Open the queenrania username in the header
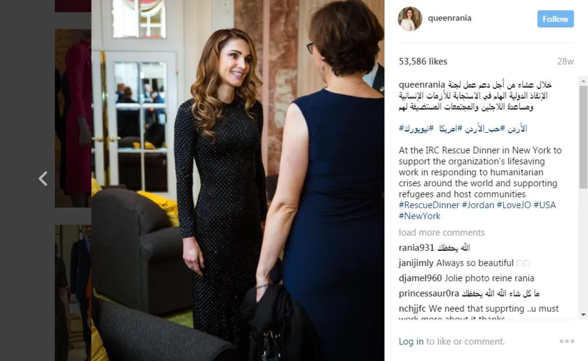 (449, 18)
